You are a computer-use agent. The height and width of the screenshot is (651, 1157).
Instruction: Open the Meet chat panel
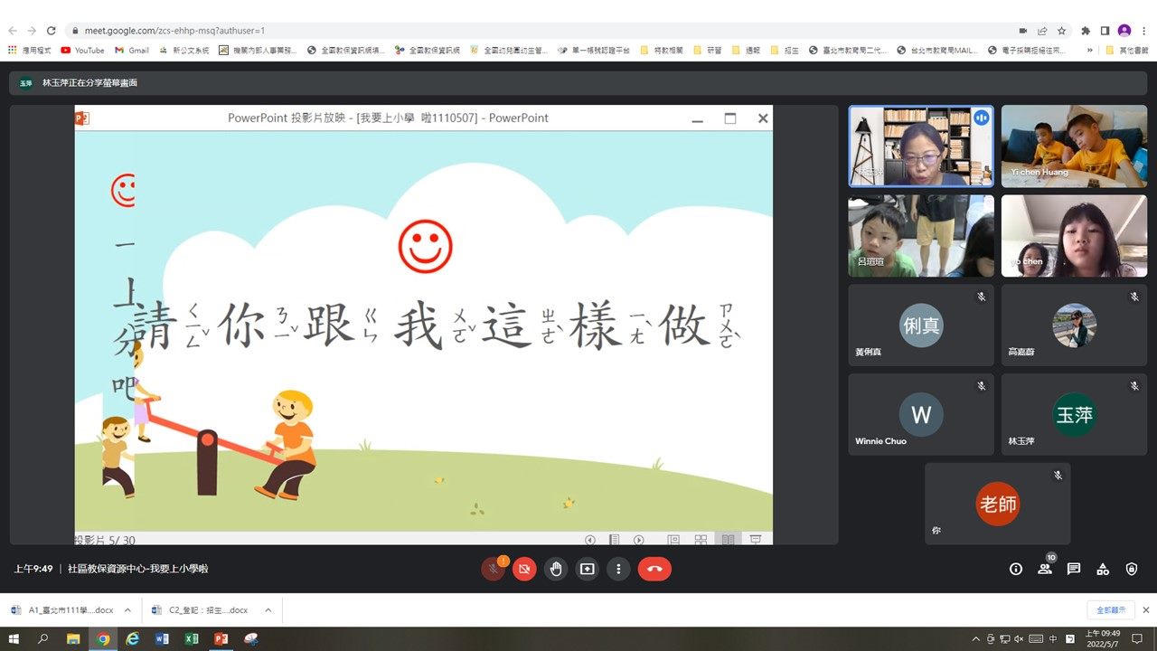pos(1074,569)
